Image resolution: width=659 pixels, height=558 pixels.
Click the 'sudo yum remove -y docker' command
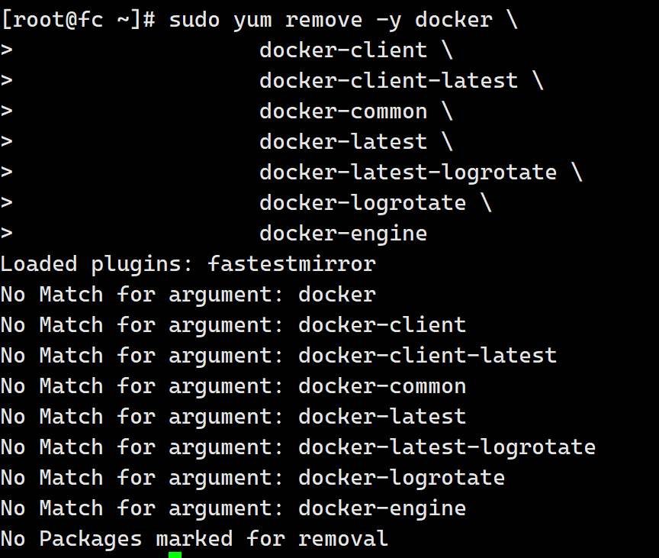331,20
